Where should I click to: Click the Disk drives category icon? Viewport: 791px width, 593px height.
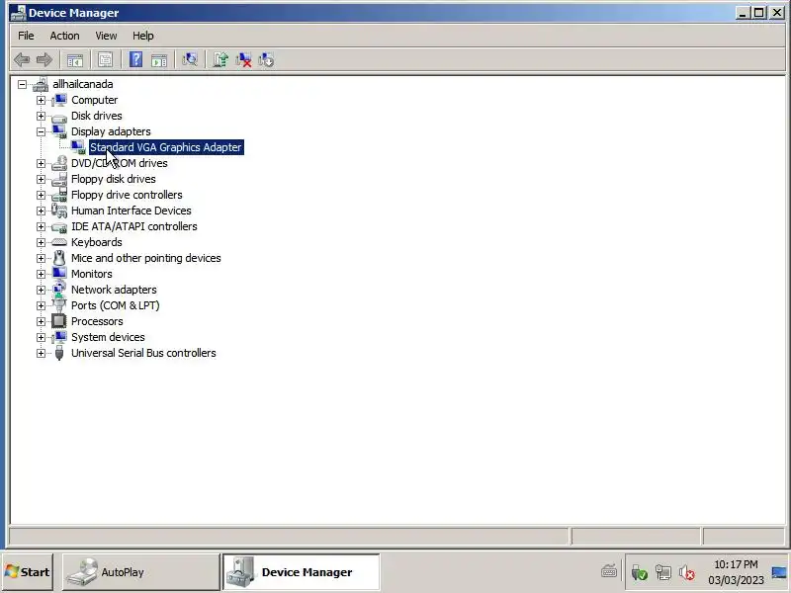pos(59,117)
